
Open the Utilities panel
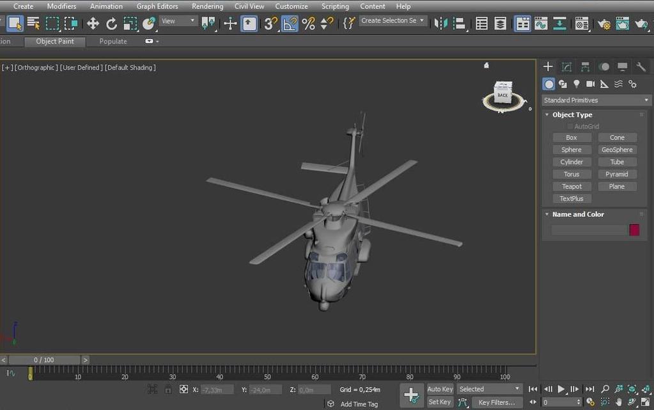641,67
